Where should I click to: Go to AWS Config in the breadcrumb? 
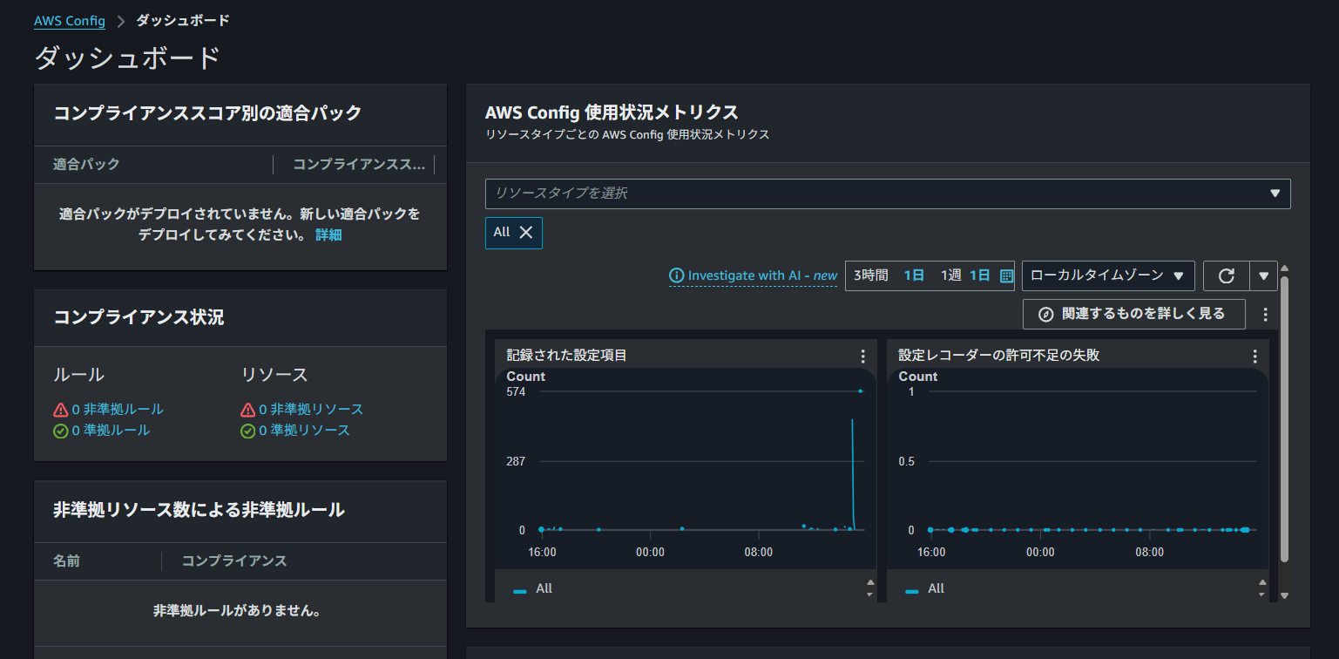[x=70, y=20]
